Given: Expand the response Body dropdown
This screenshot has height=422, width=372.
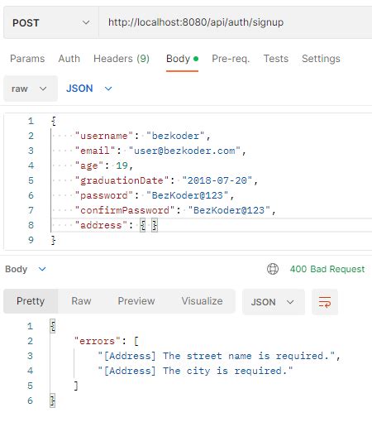Looking at the screenshot, I should [x=26, y=269].
